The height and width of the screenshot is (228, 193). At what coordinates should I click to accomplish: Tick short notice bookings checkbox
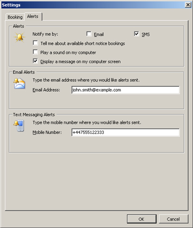(35, 43)
